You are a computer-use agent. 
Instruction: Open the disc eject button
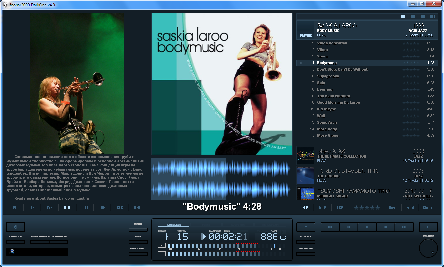pos(306,227)
